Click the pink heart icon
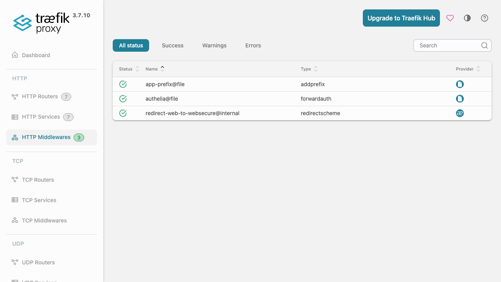Image resolution: width=501 pixels, height=282 pixels. point(450,18)
